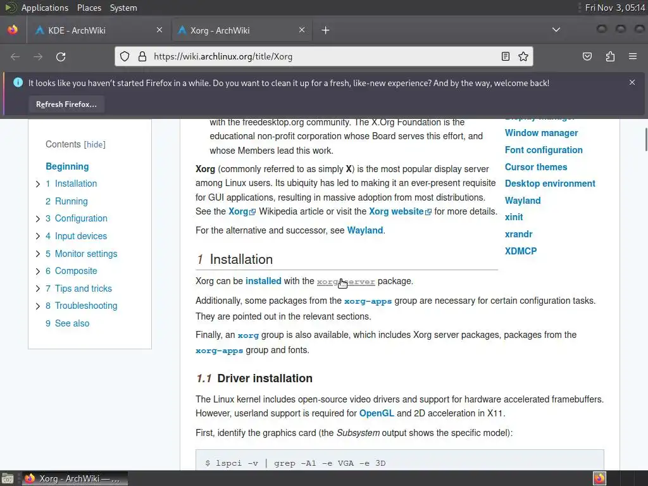This screenshot has height=486, width=648.
Task: Open Desktop environment related article
Action: pyautogui.click(x=550, y=184)
